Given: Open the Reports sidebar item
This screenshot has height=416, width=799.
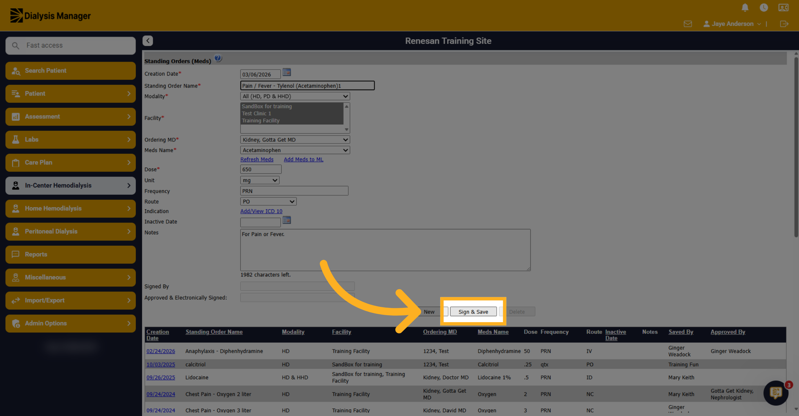Looking at the screenshot, I should [71, 254].
